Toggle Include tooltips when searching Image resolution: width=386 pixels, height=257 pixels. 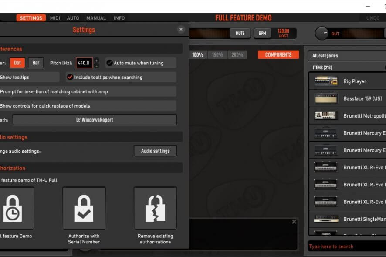click(x=121, y=77)
